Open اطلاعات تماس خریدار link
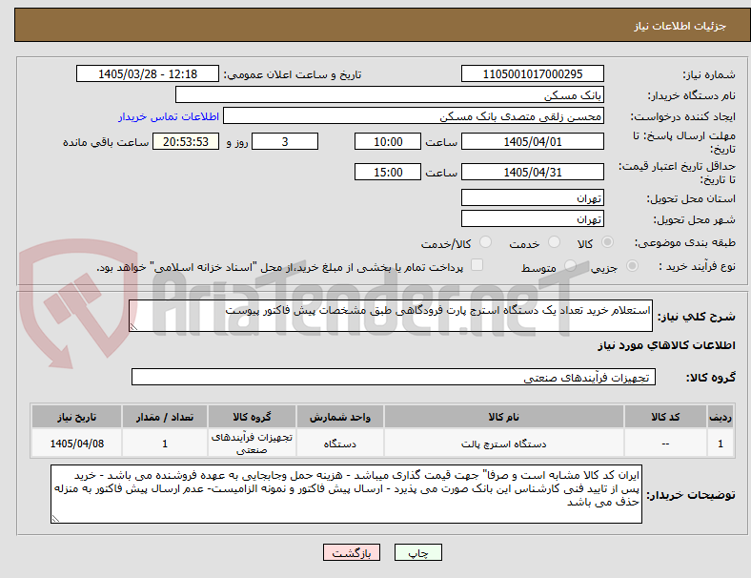The height and width of the screenshot is (578, 751). point(169,116)
